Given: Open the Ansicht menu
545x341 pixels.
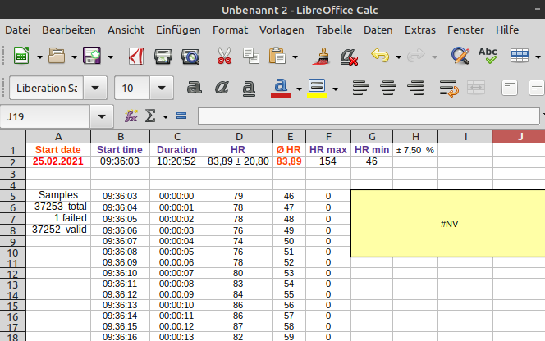Looking at the screenshot, I should pyautogui.click(x=126, y=30).
